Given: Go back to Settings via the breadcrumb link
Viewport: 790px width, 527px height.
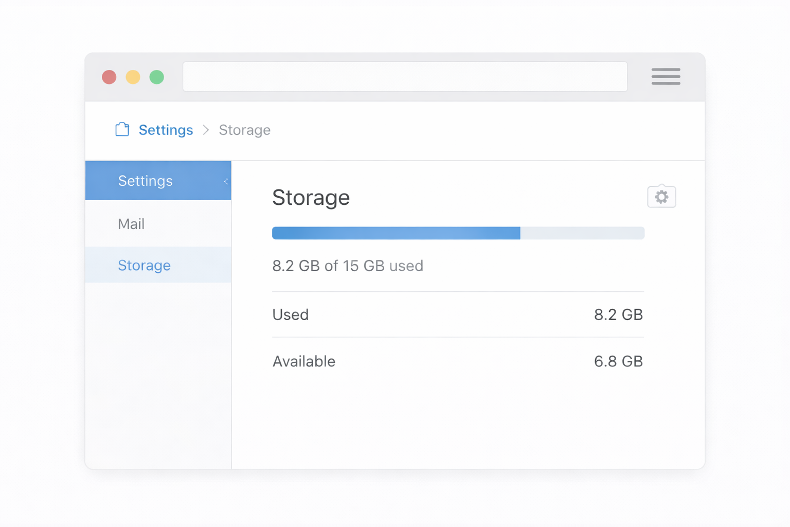Looking at the screenshot, I should pos(166,130).
